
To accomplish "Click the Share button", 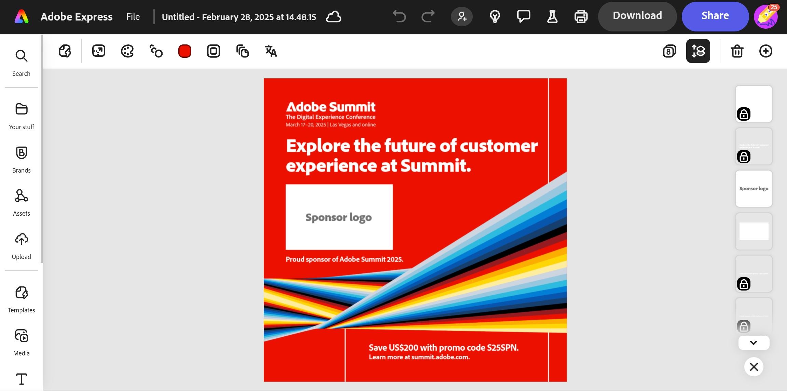I will coord(715,16).
